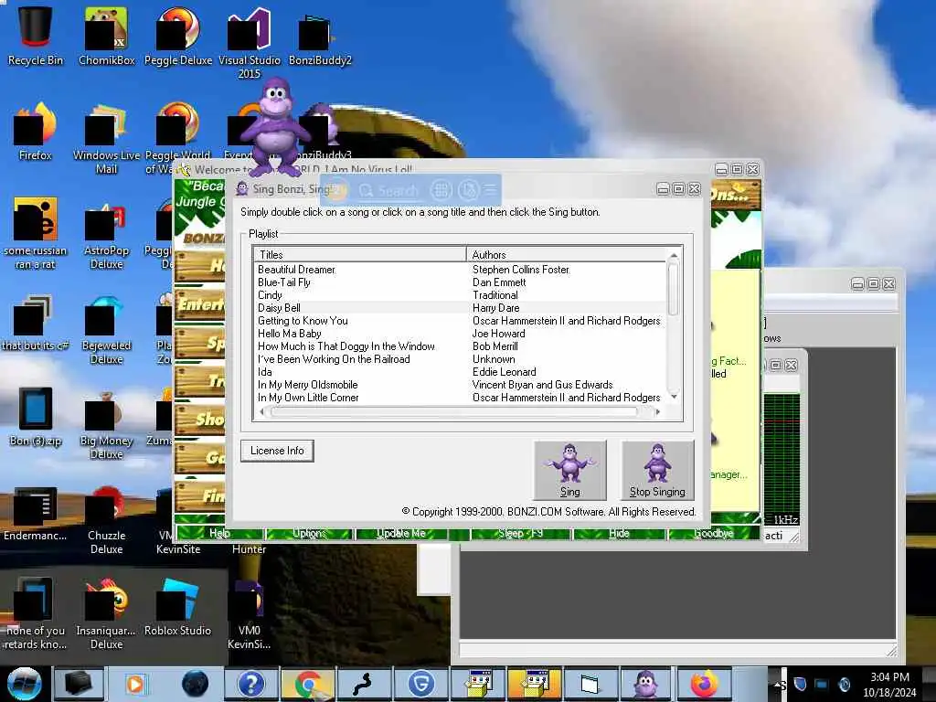
Task: Open the Firefox desktop icon
Action: 36,132
